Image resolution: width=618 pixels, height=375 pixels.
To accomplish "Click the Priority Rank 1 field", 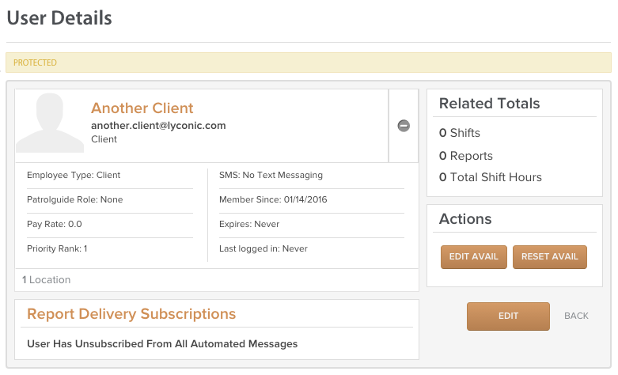I will (x=57, y=248).
